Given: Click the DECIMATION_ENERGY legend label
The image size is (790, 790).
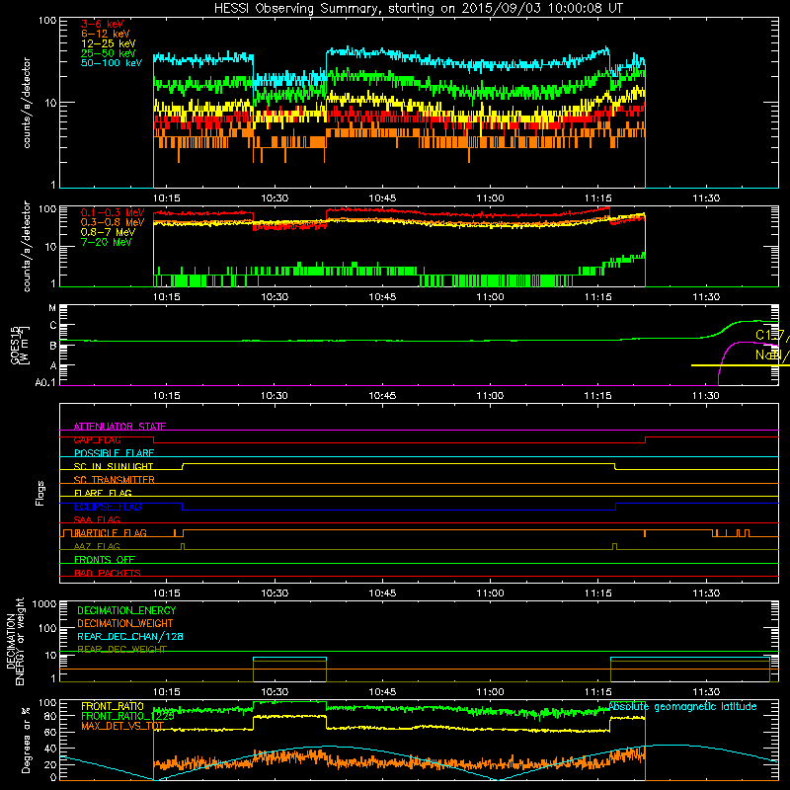Looking at the screenshot, I should click(x=126, y=610).
